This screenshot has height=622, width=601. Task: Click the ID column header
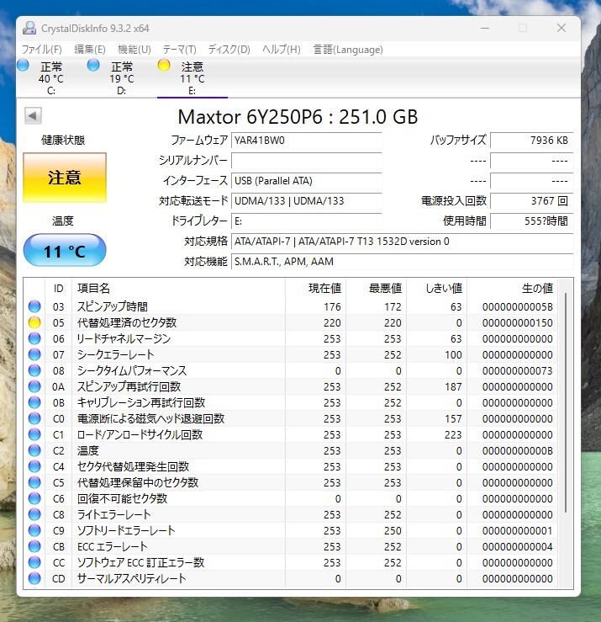[58, 289]
